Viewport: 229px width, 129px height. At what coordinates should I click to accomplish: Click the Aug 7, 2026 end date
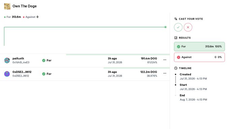193,100
